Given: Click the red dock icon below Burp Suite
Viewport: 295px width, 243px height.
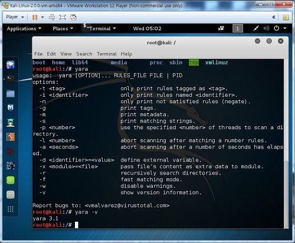Looking at the screenshot, I should pos(11,152).
